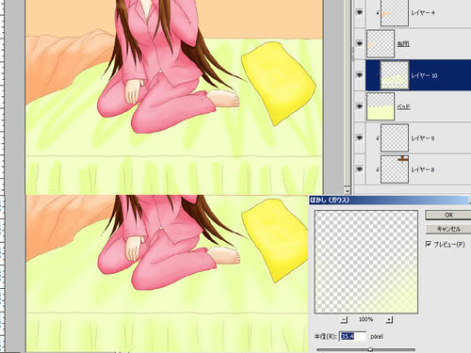Toggle visibility of レイヤー 8 layer

tap(359, 169)
